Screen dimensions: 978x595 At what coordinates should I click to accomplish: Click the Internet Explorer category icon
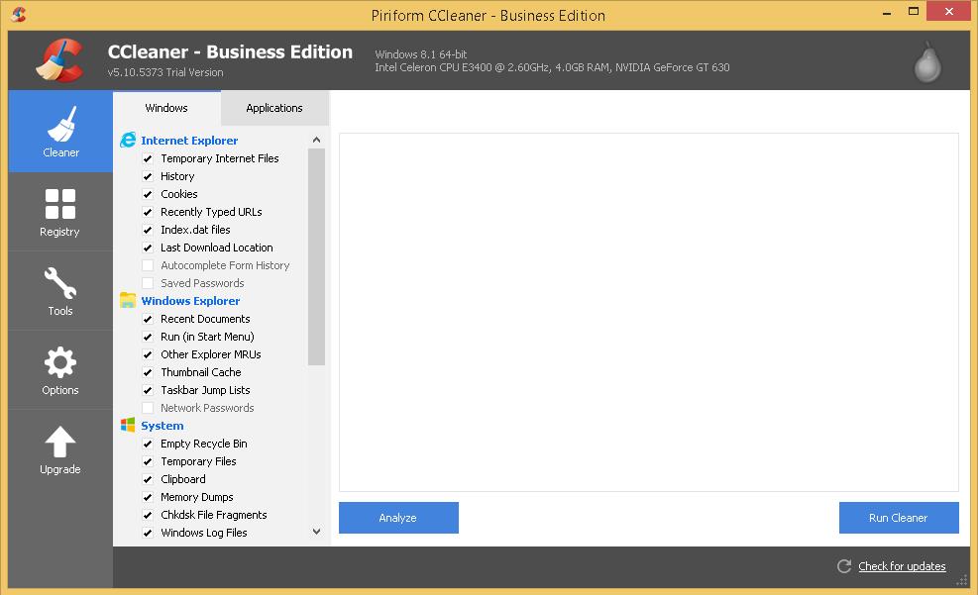click(x=128, y=140)
